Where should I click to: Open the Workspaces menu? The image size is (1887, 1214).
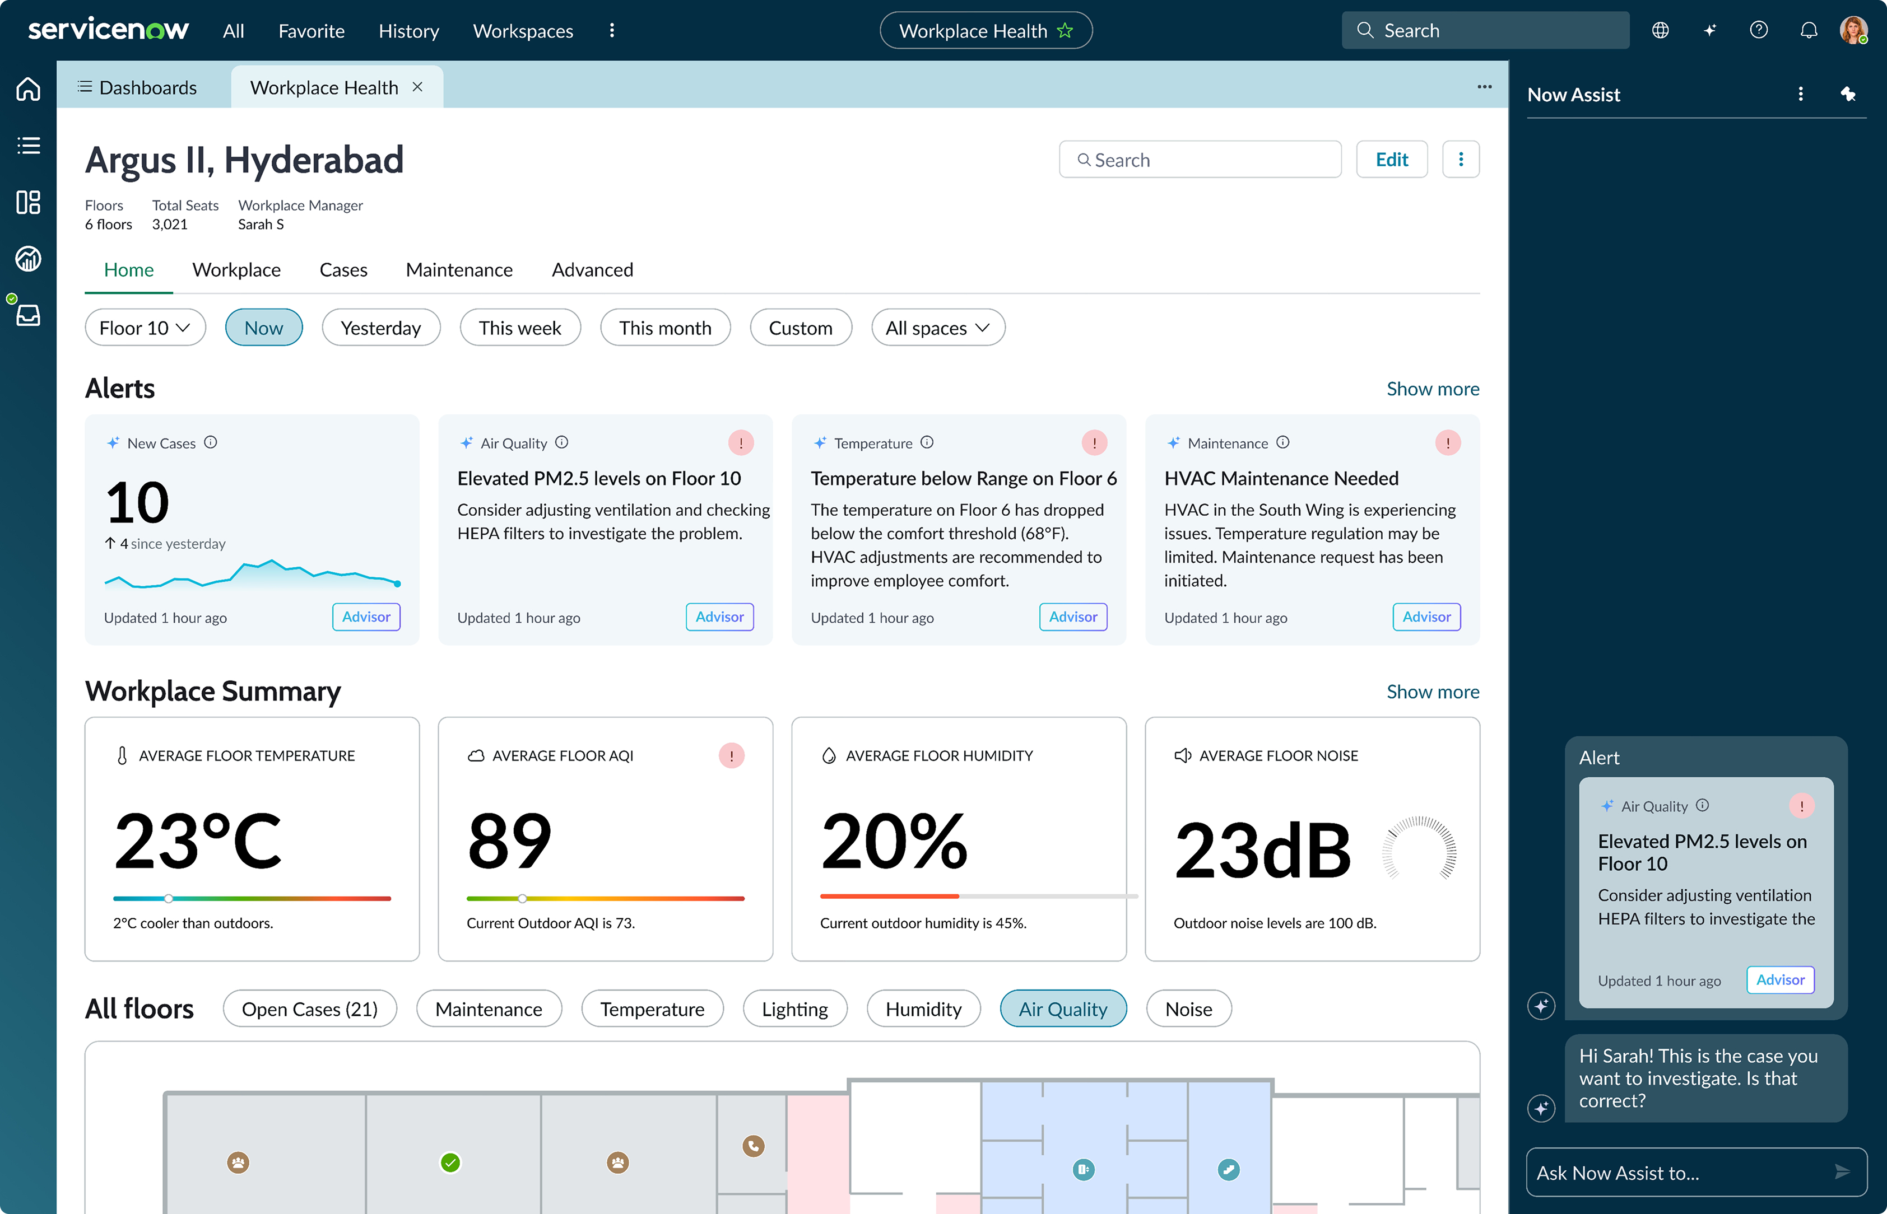(523, 31)
